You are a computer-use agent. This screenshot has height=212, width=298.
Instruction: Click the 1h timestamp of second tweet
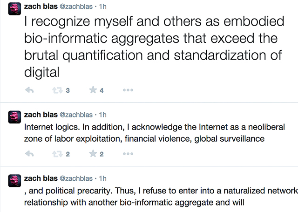pos(102,114)
